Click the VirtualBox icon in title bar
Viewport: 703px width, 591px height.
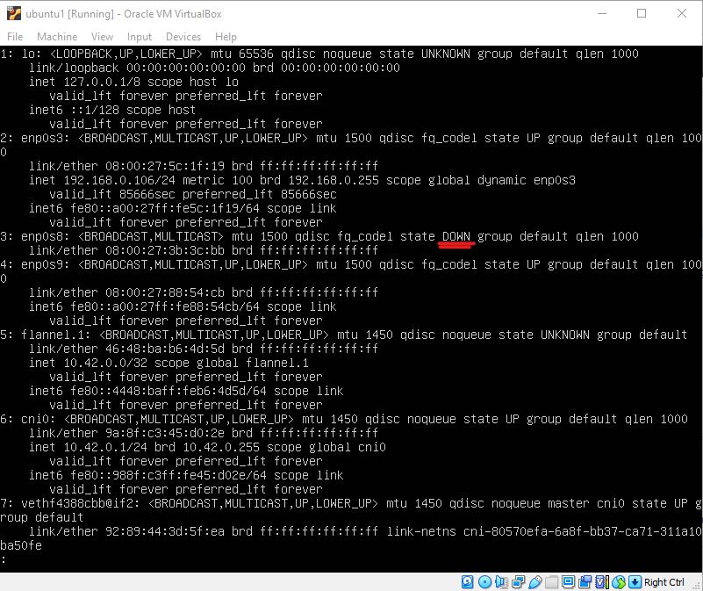[14, 13]
